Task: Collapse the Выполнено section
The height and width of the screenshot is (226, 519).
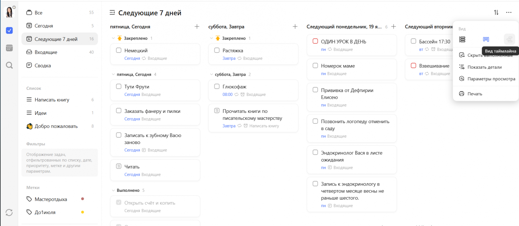Action: [113, 190]
